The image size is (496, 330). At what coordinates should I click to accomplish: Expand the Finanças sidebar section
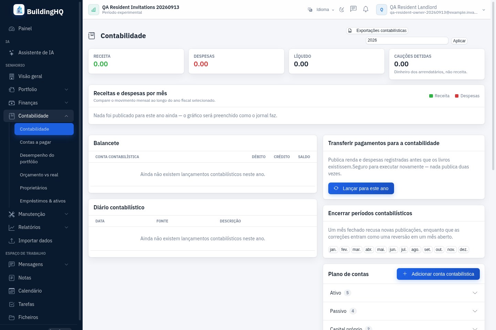tap(39, 103)
